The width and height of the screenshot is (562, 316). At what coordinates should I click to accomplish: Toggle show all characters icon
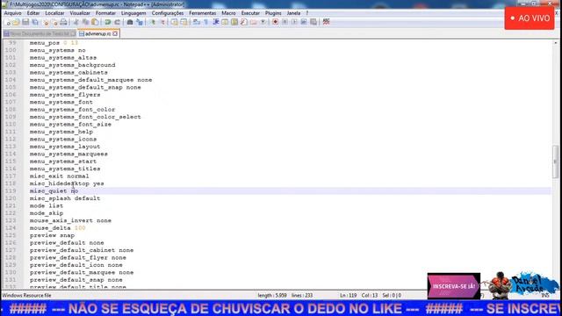(x=205, y=22)
